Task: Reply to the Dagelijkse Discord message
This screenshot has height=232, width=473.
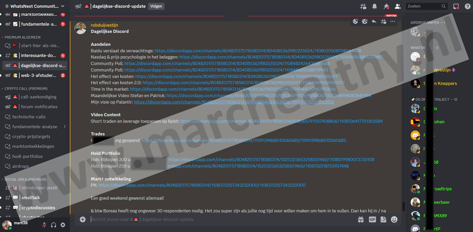Action: pos(374,21)
